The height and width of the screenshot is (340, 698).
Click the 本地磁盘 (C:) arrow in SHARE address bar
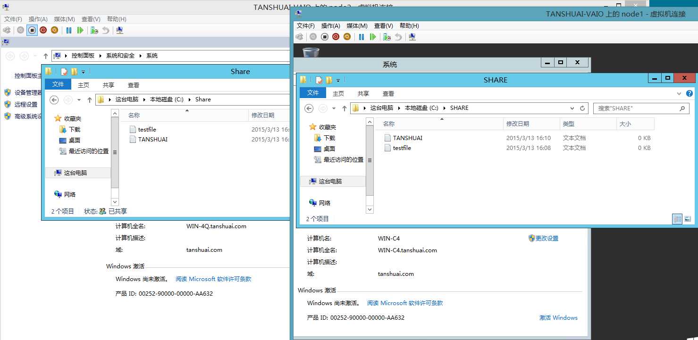[x=445, y=108]
